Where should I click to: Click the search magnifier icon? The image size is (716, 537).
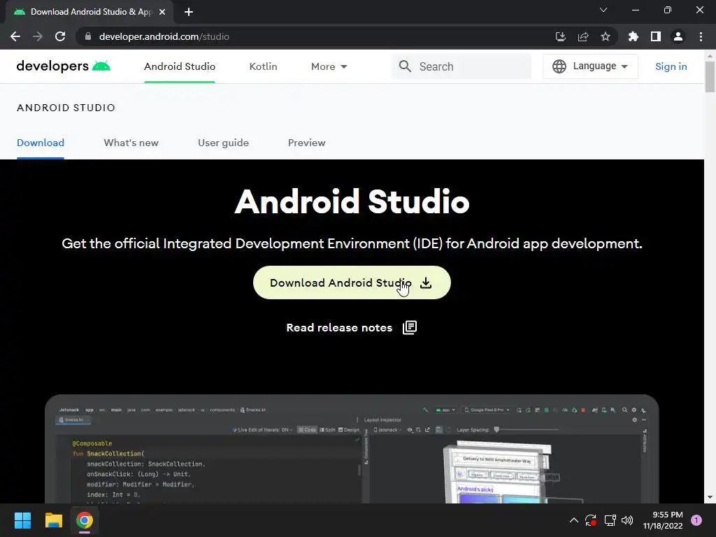coord(405,66)
